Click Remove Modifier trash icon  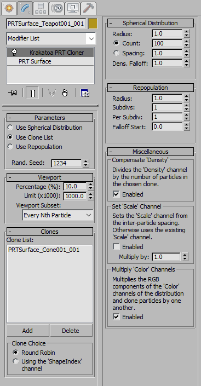click(x=65, y=93)
